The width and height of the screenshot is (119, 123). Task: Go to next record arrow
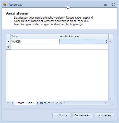tap(38, 103)
